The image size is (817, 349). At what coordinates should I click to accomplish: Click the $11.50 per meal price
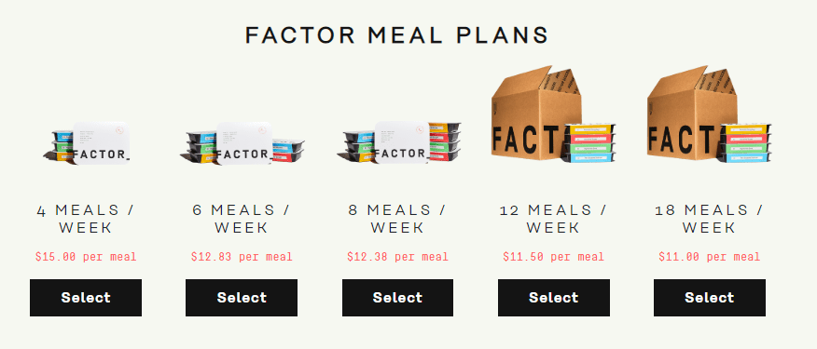tap(554, 257)
